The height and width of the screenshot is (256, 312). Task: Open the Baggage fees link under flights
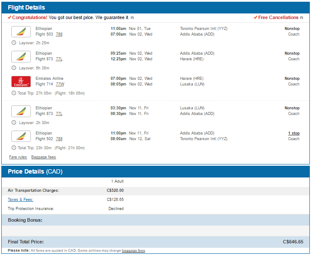[x=43, y=157]
